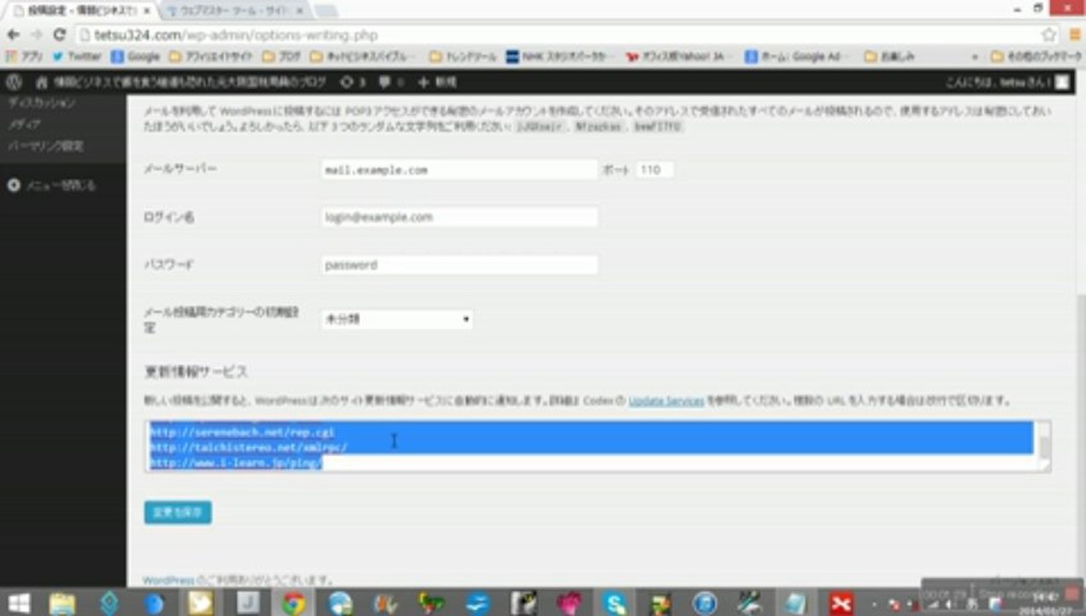Click the password input field
The width and height of the screenshot is (1086, 616).
tap(459, 265)
